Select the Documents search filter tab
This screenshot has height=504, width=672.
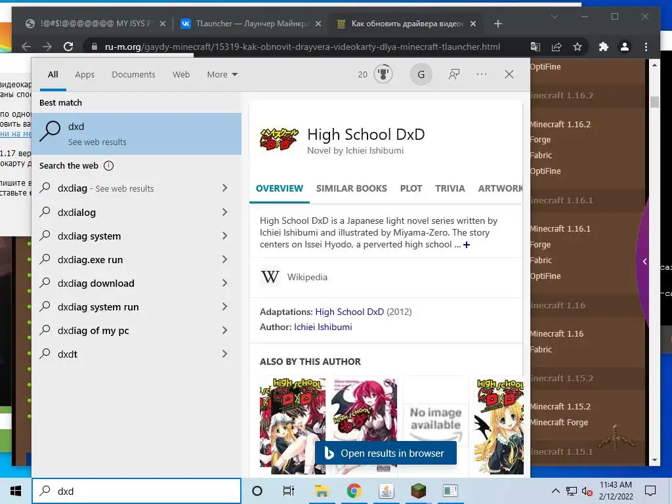pyautogui.click(x=134, y=75)
